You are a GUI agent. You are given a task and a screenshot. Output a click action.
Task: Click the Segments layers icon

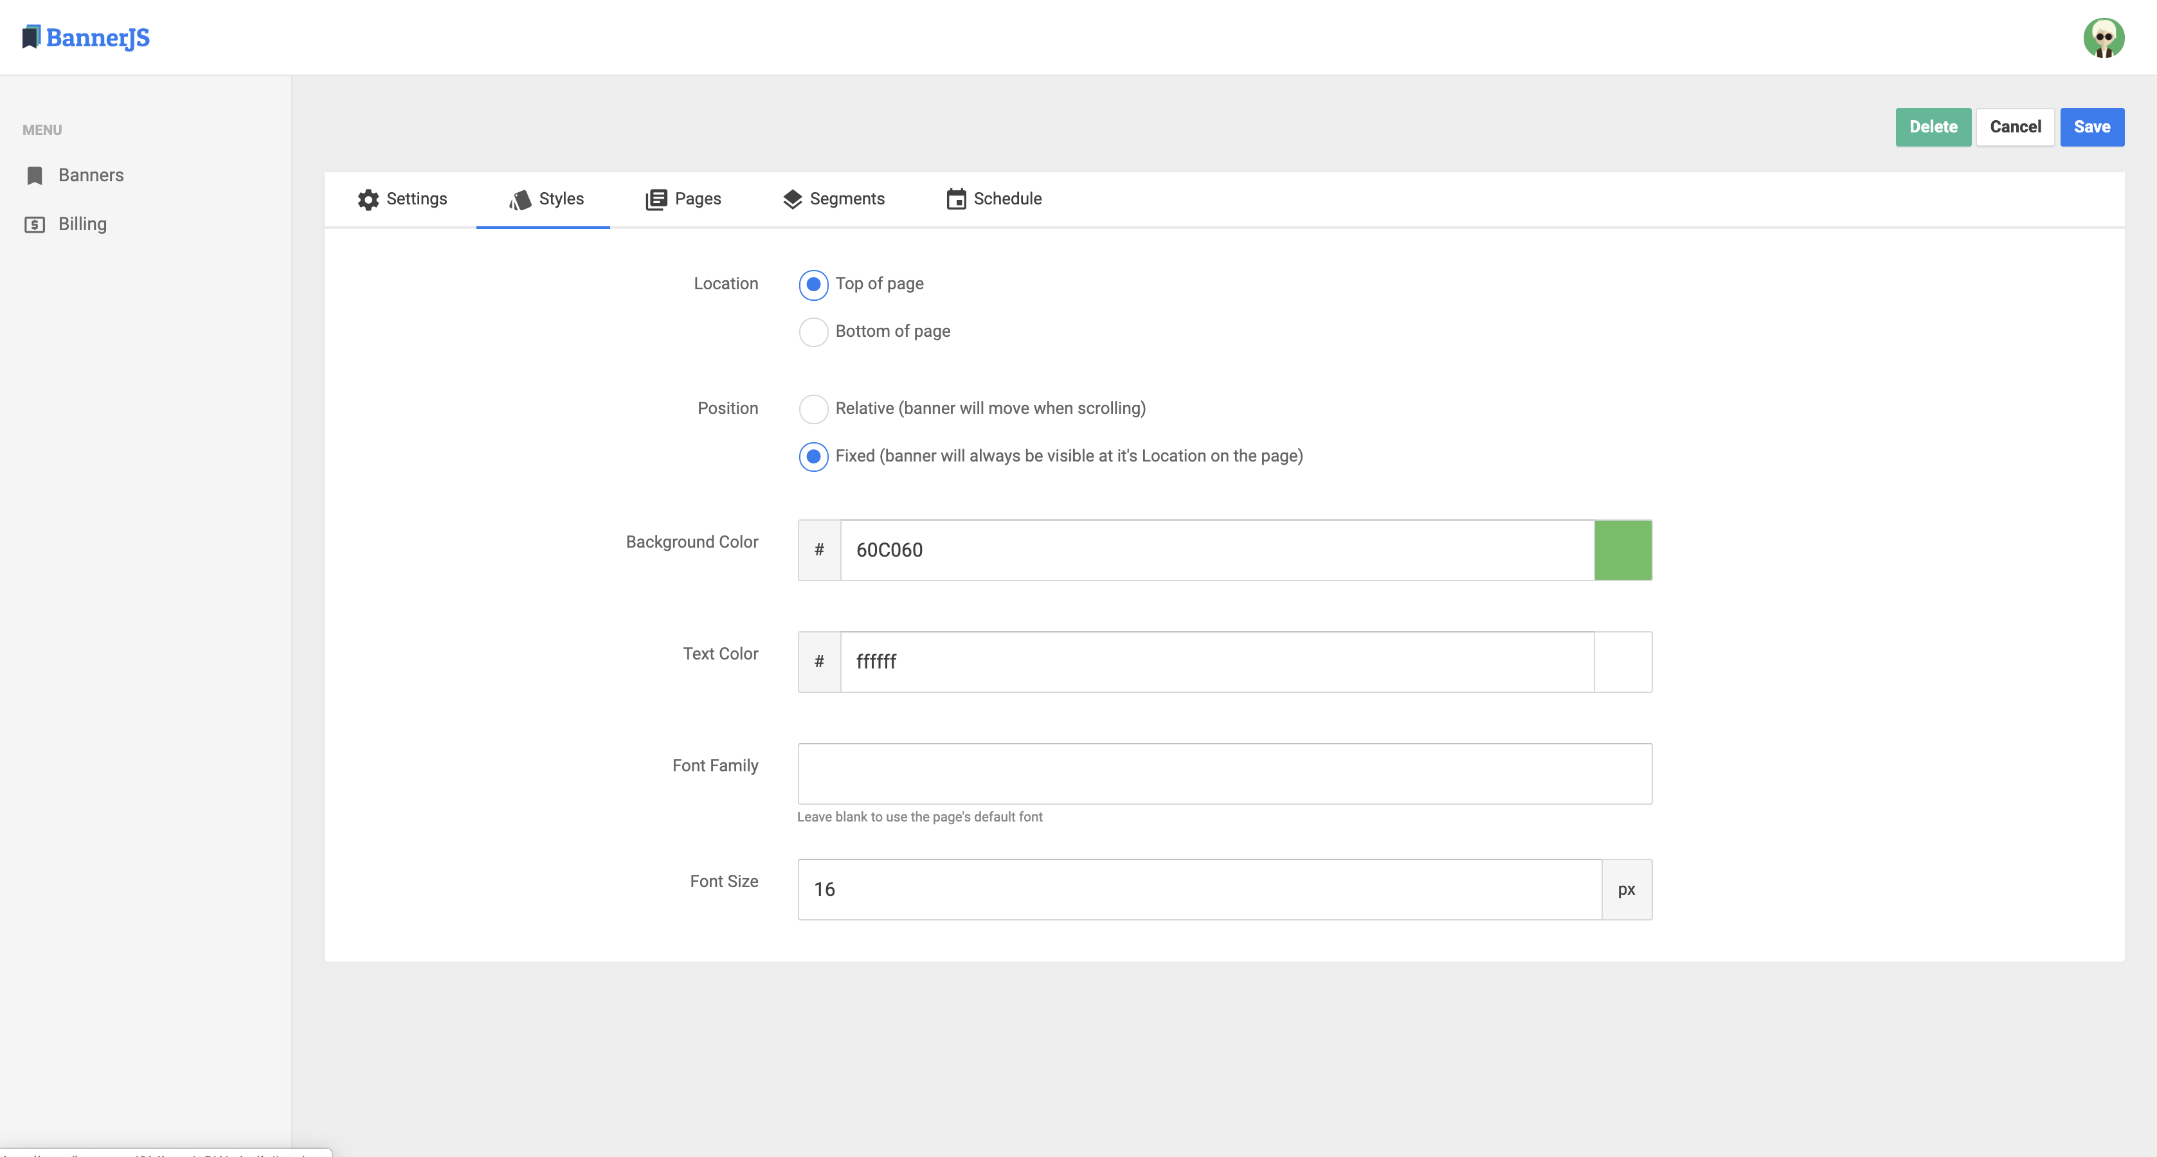pos(791,199)
